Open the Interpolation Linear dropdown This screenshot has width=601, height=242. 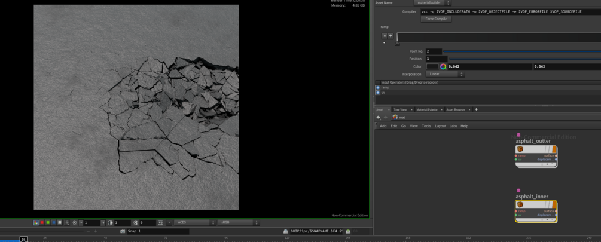tap(445, 75)
